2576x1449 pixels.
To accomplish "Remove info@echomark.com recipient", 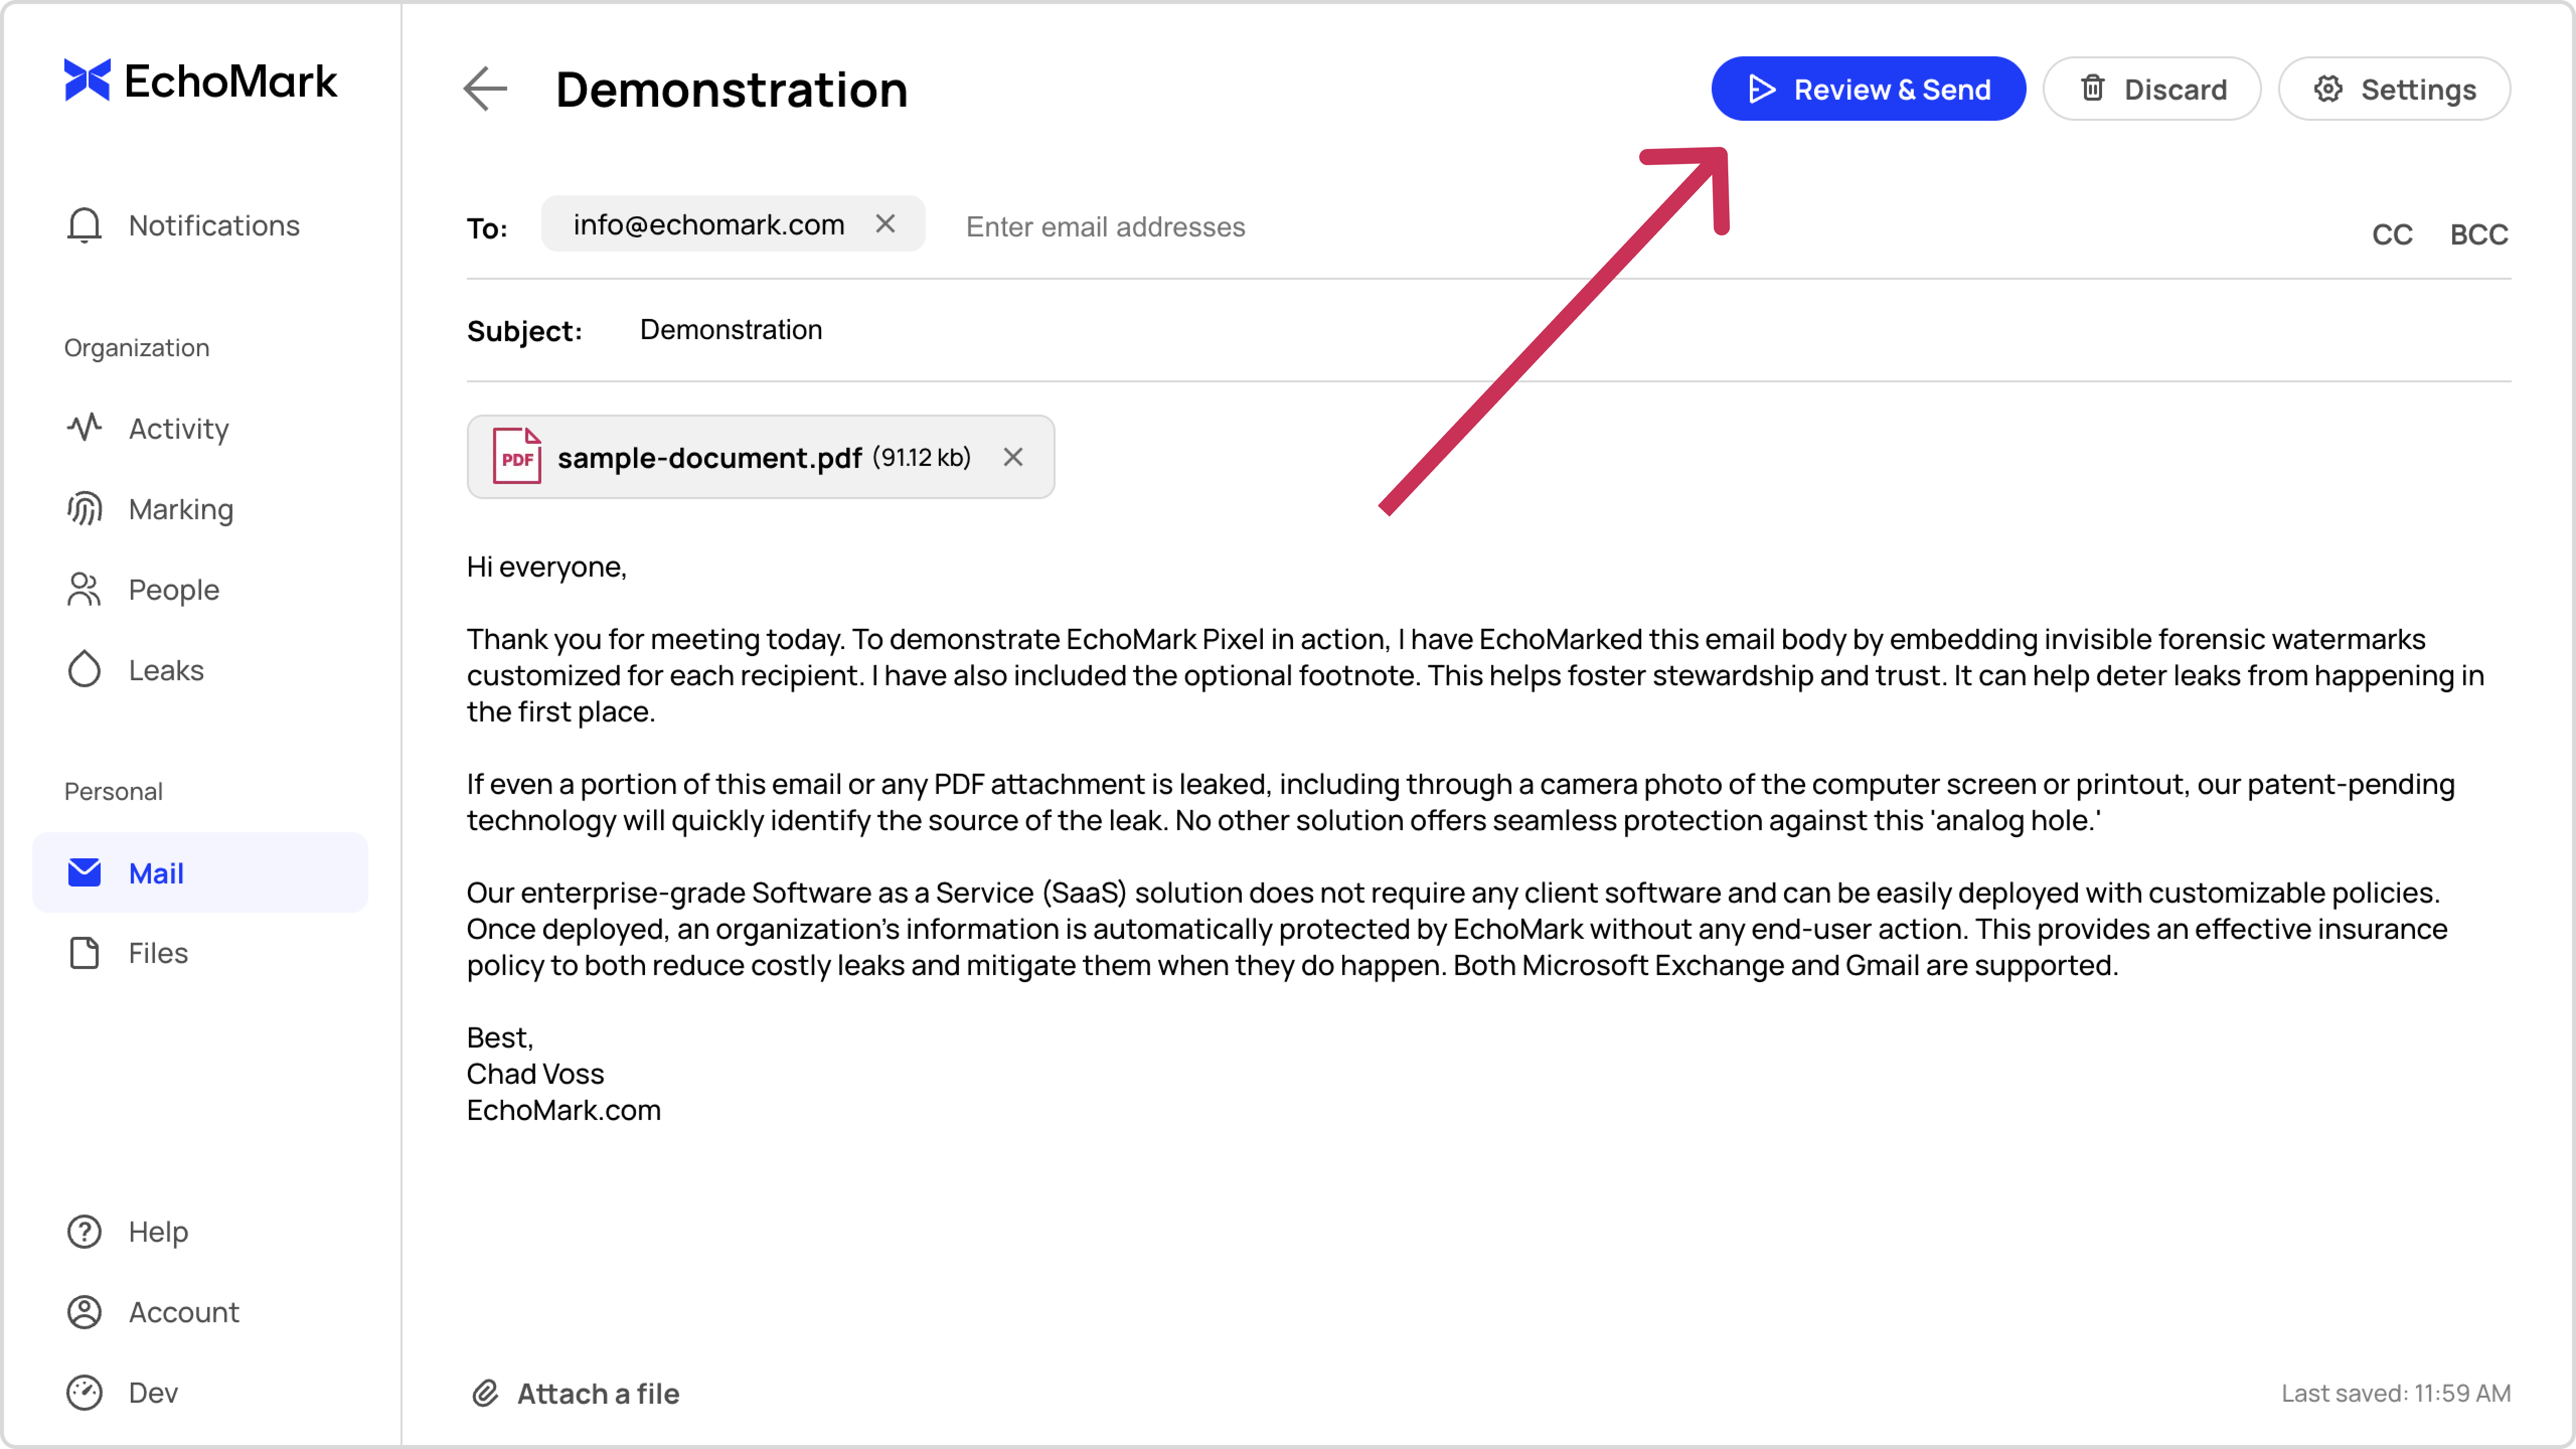I will [885, 224].
